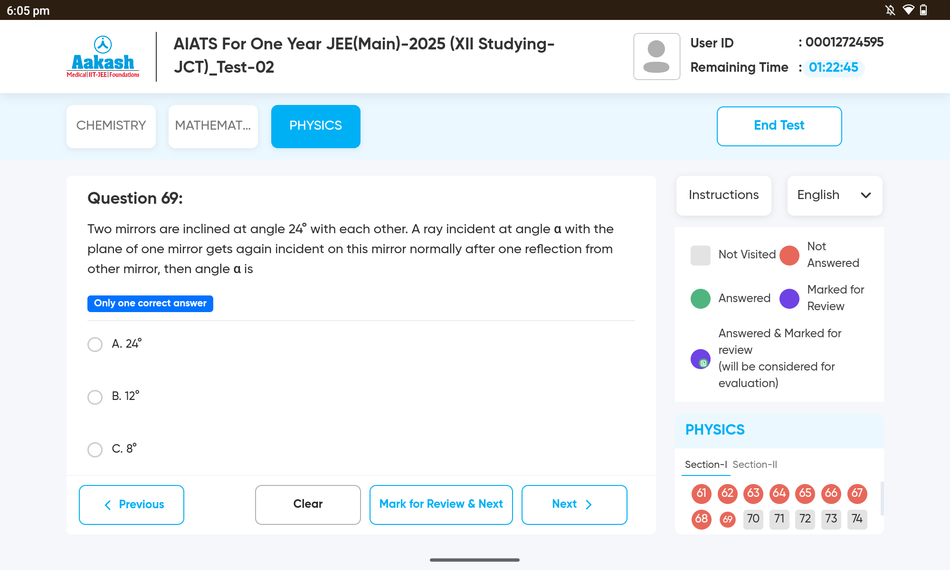Click the 6:05 pm clock
Viewport: 950px width, 570px height.
[x=28, y=10]
